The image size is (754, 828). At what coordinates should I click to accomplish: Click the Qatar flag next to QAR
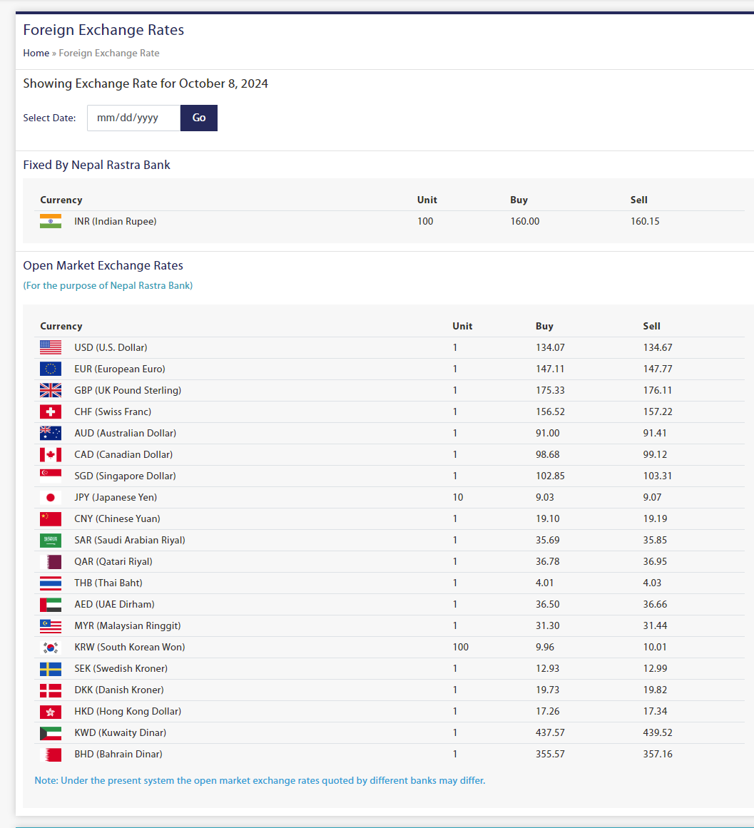51,561
